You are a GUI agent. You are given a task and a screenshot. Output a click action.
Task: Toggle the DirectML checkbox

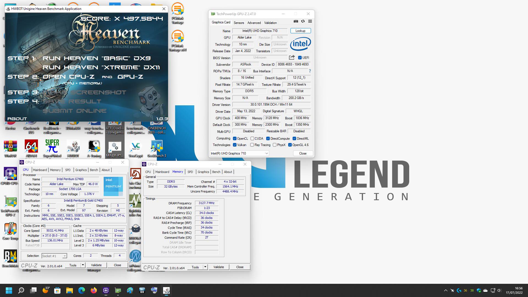[294, 139]
